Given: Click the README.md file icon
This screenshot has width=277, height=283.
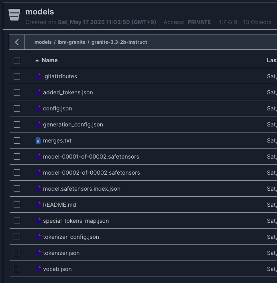Looking at the screenshot, I should tap(38, 205).
